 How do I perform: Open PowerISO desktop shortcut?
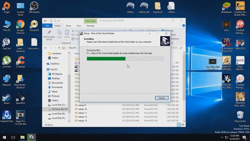click(x=34, y=25)
